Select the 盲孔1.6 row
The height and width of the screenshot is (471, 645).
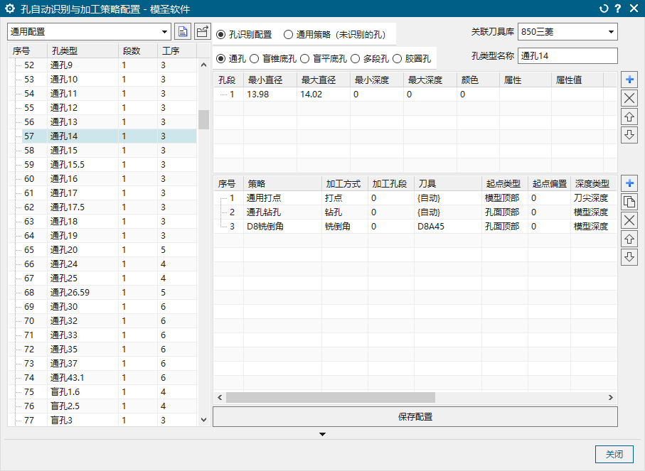(103, 391)
